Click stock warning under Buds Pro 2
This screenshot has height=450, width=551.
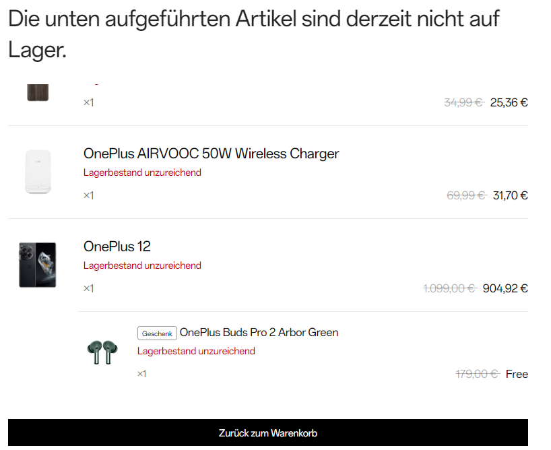pyautogui.click(x=196, y=351)
